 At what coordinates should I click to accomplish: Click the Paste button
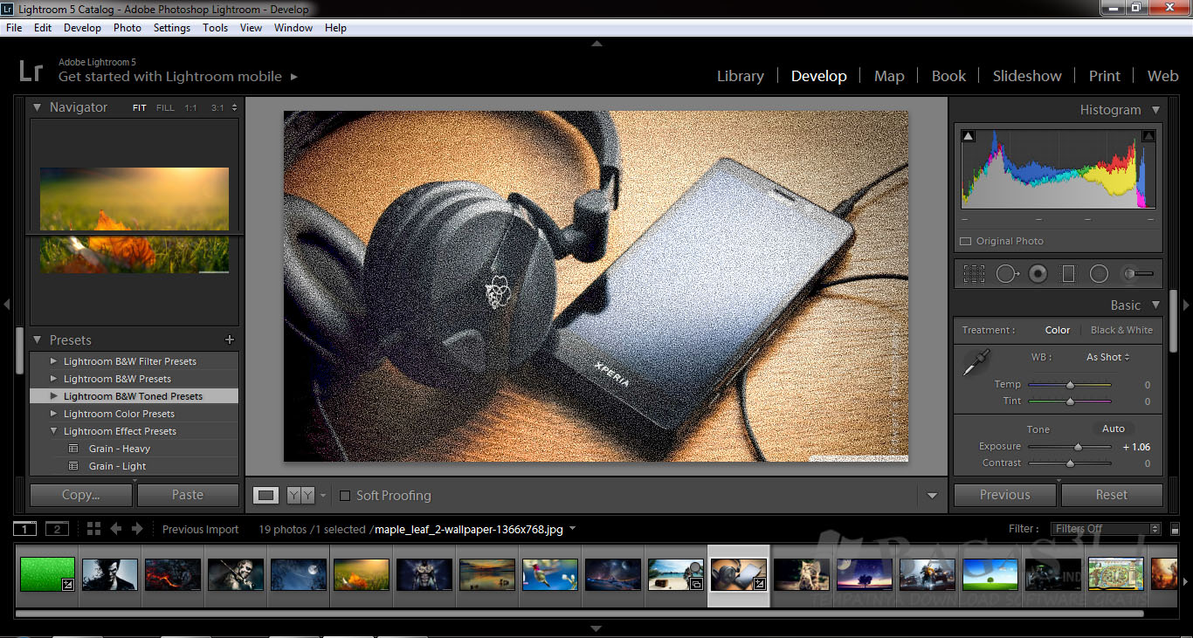[x=188, y=495]
